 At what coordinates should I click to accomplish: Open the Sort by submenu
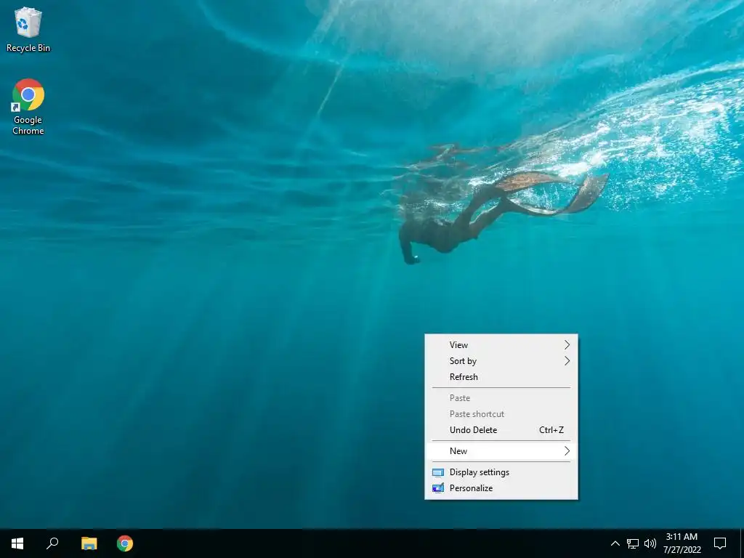point(501,361)
